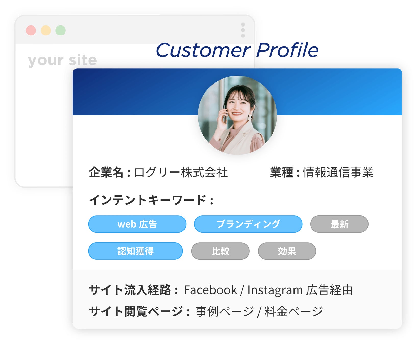Viewport: 417px width, 344px height.
Task: Click the industry value 情報通信事業
Action: [x=338, y=173]
